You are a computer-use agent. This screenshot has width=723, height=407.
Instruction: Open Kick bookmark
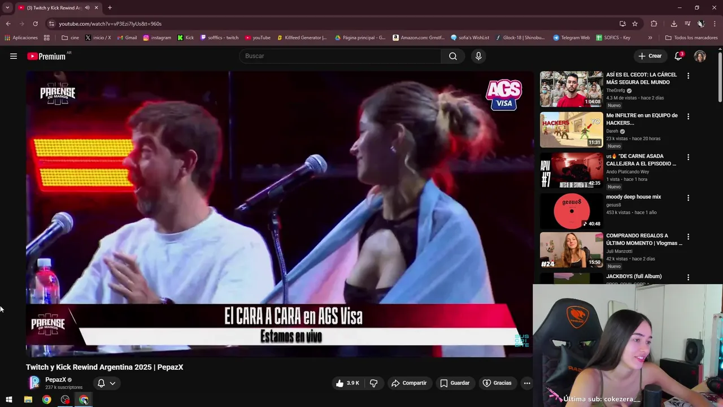pos(186,38)
